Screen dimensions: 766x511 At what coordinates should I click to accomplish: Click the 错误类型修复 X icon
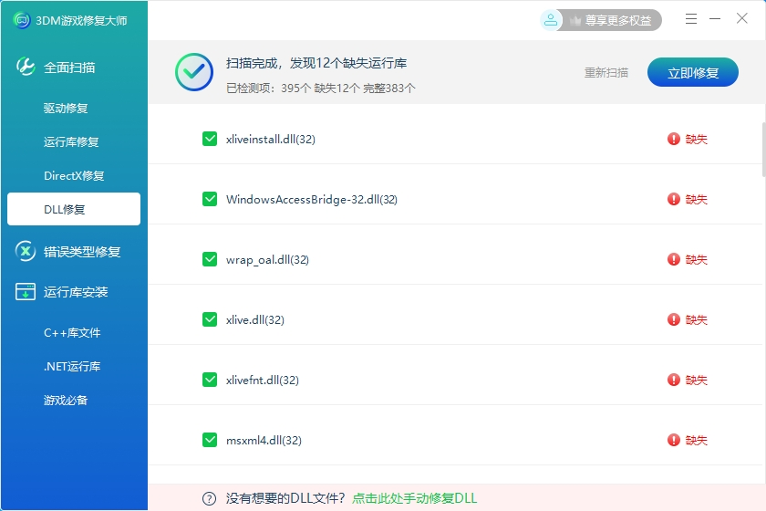[x=26, y=251]
